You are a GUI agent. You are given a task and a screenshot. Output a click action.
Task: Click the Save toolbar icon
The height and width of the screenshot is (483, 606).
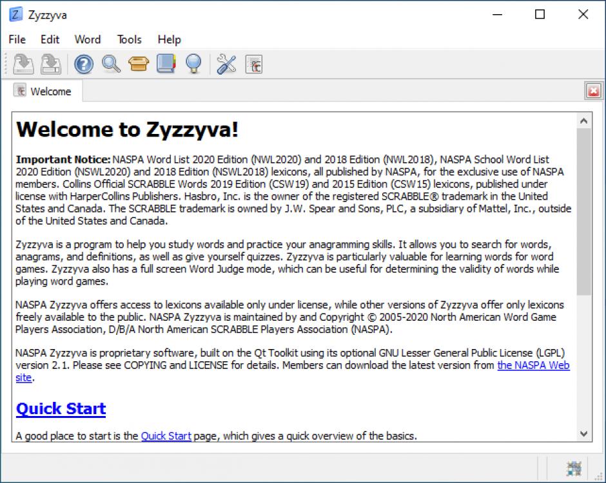click(23, 64)
